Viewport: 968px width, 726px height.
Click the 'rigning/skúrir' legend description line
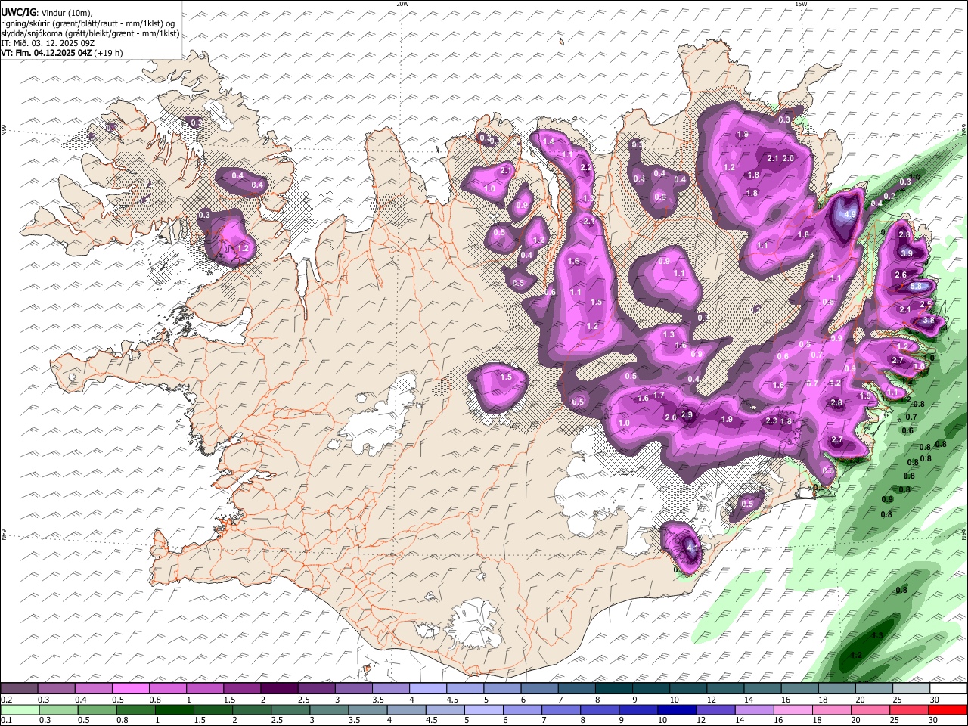88,23
